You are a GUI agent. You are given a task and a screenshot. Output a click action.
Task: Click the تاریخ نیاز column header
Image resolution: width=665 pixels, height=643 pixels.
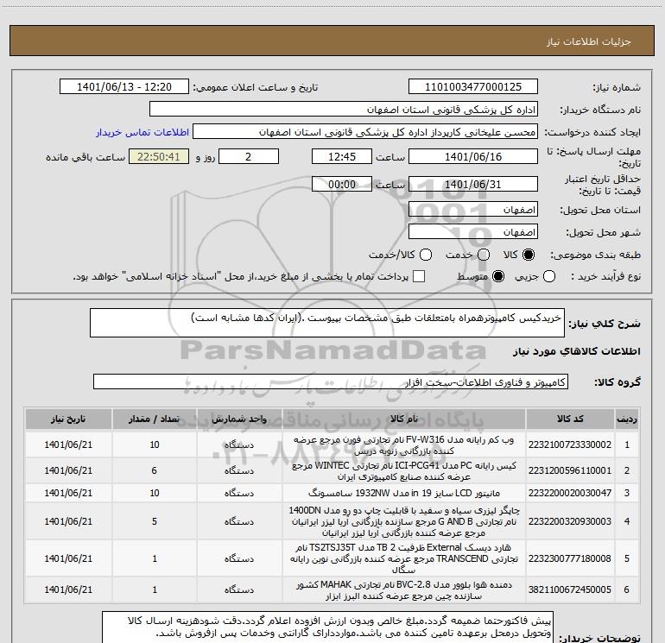[x=68, y=419]
